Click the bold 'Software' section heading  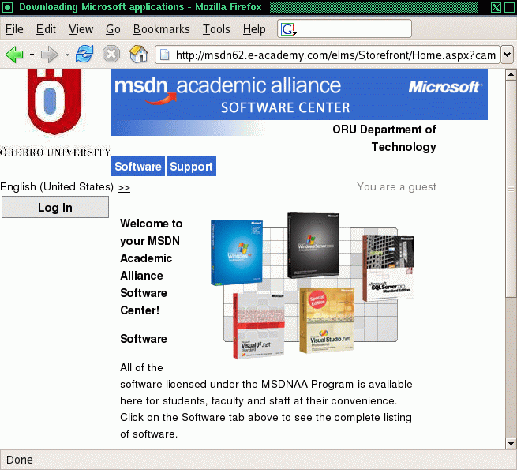[144, 339]
